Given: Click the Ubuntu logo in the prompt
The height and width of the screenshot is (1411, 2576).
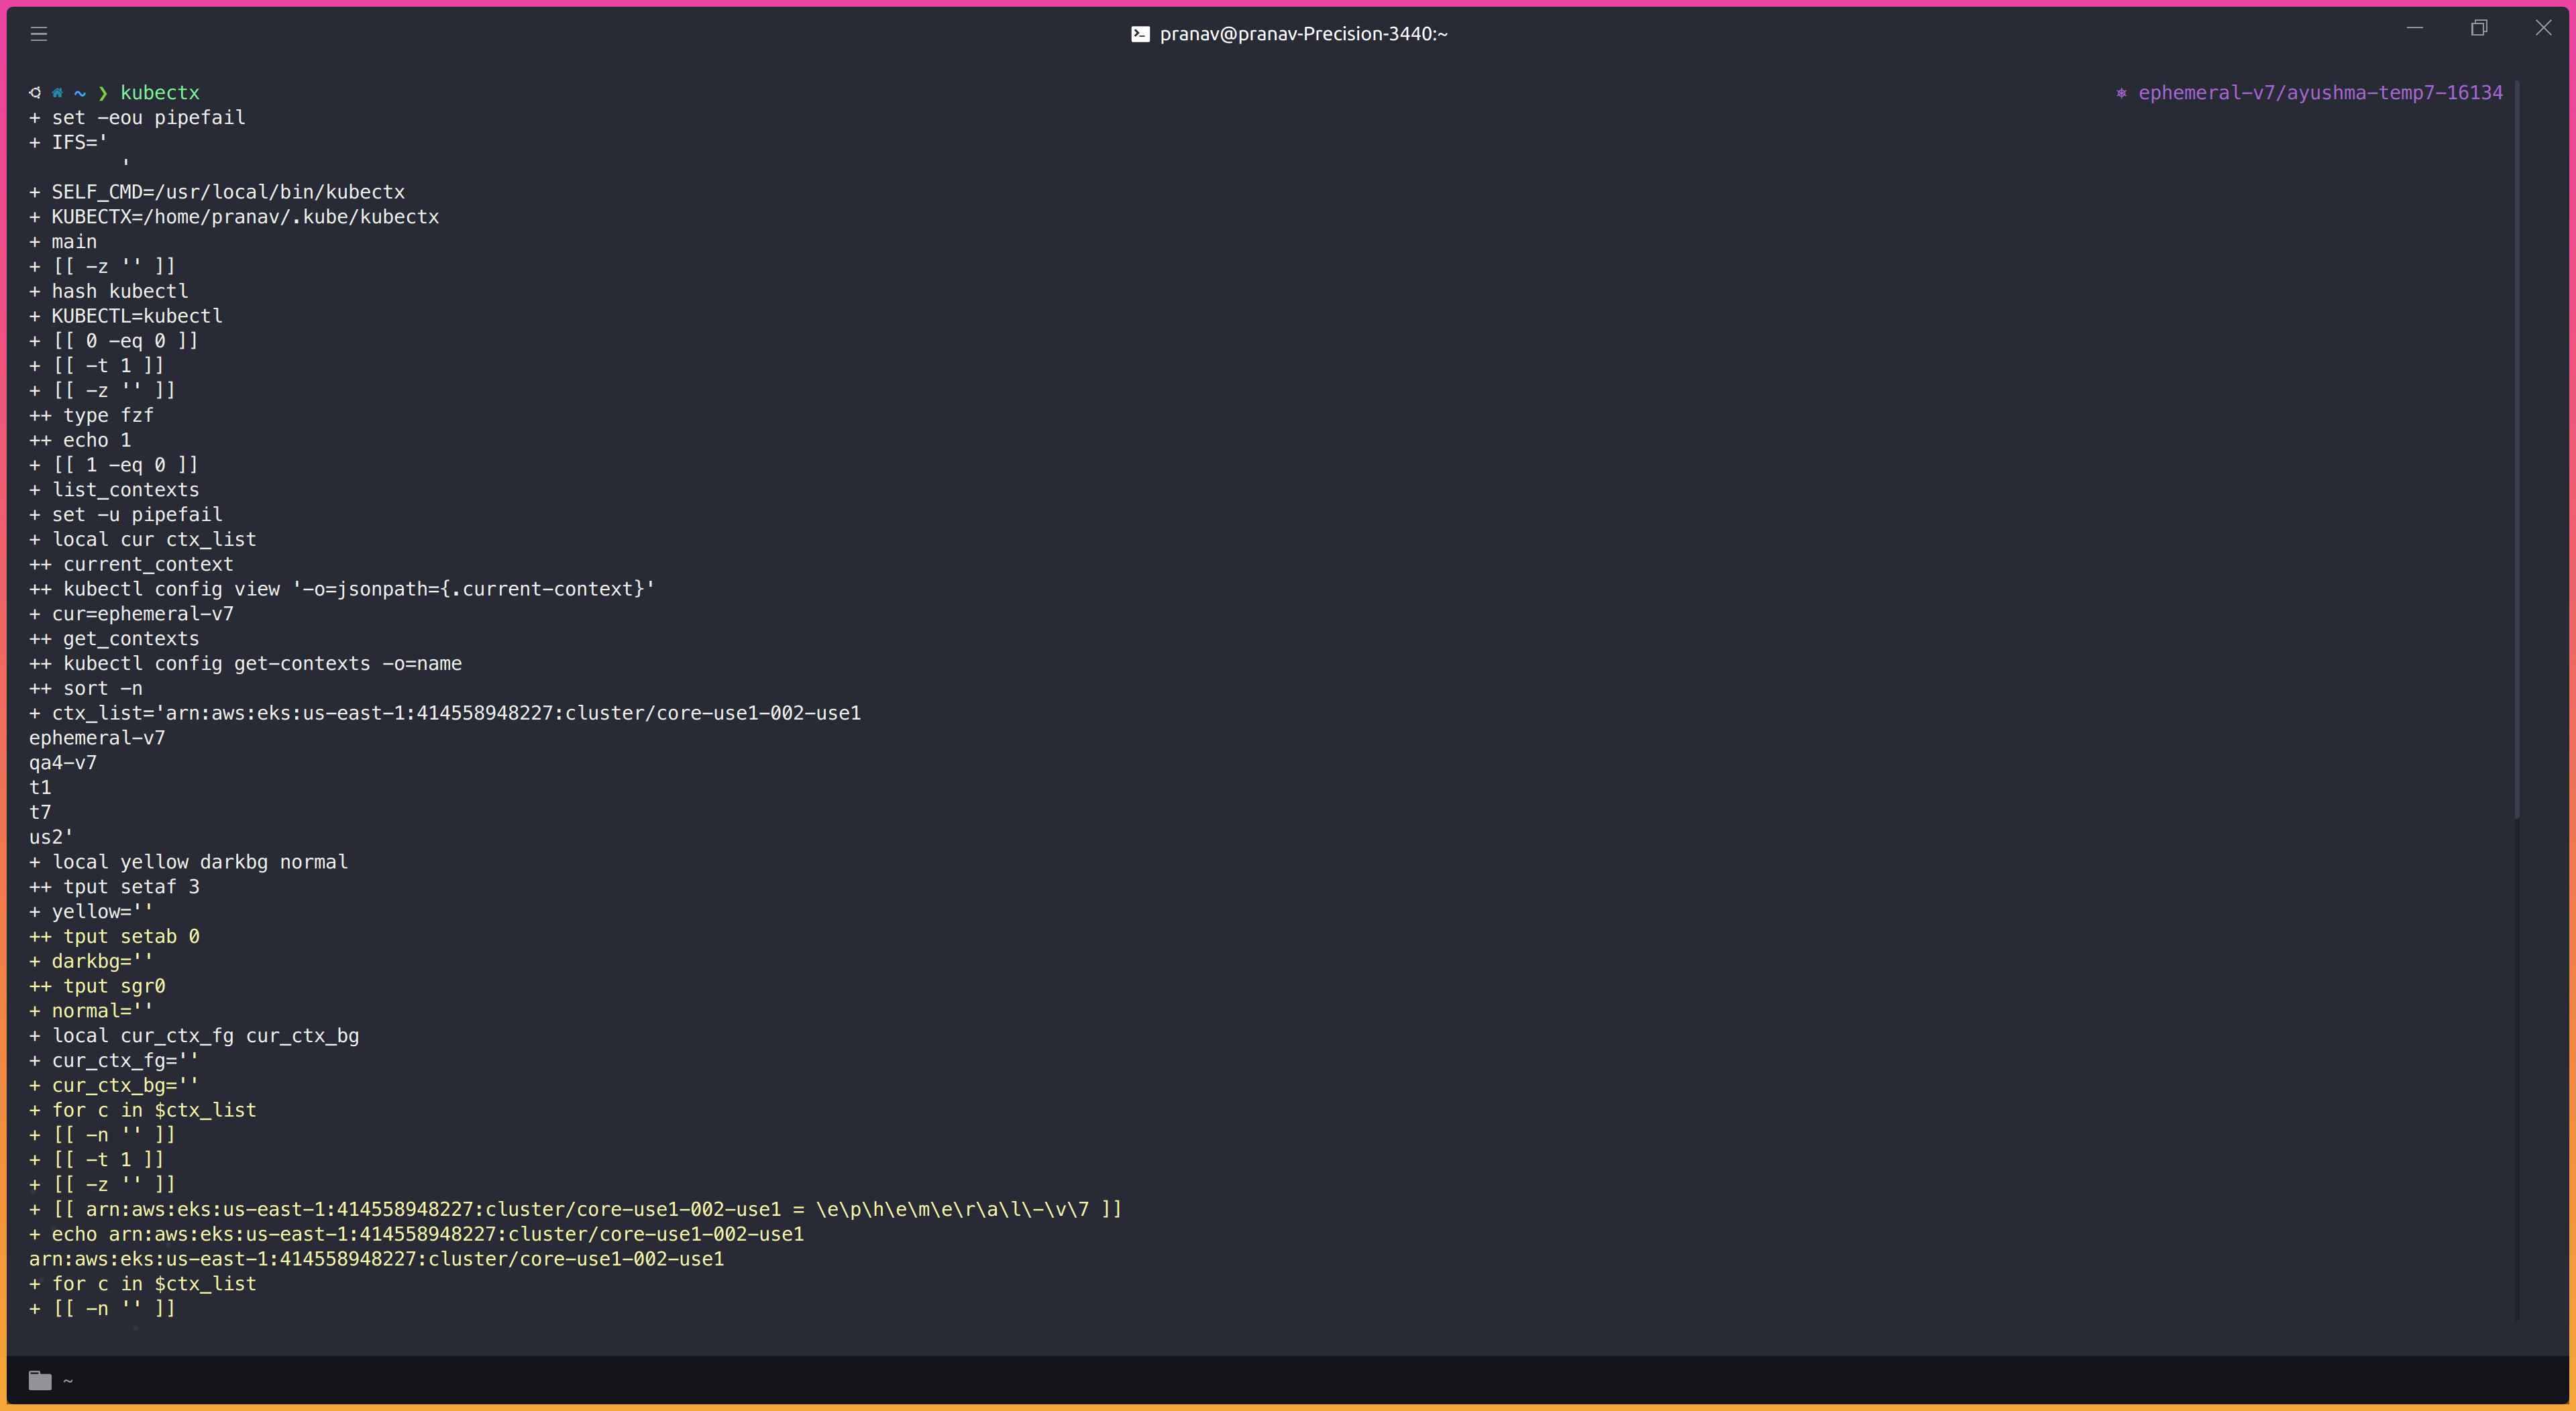Looking at the screenshot, I should point(35,93).
